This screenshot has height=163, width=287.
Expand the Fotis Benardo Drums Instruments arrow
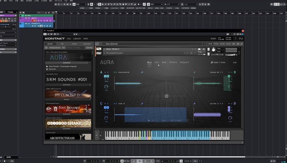point(90,114)
